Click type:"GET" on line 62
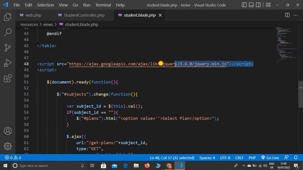The width and height of the screenshot is (303, 170). [x=89, y=149]
